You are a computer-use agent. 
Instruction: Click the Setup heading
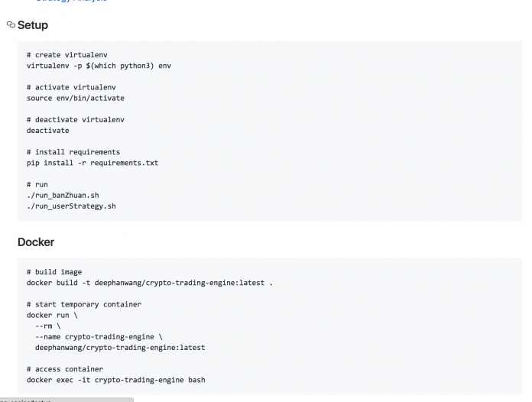tap(33, 25)
